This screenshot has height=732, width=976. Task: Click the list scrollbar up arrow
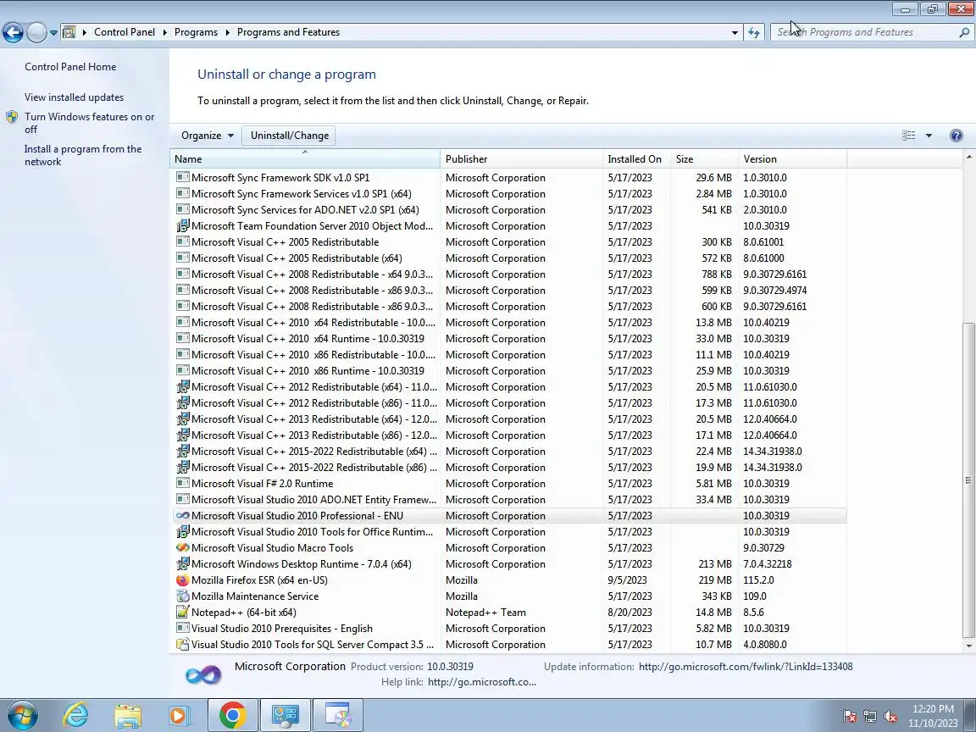tap(968, 158)
